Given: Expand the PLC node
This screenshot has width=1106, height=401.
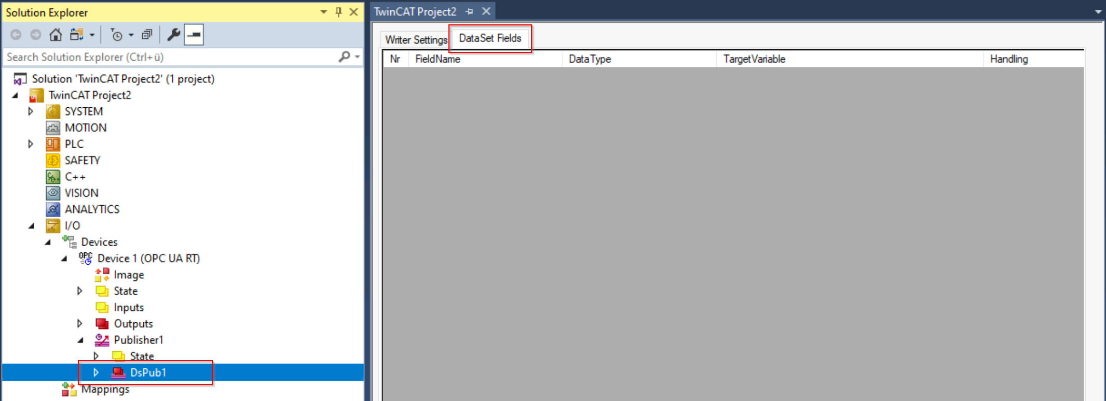Looking at the screenshot, I should pos(31,144).
